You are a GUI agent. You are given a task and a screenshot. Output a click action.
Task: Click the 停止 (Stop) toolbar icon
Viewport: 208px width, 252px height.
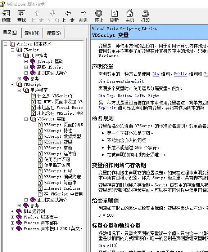point(99,13)
